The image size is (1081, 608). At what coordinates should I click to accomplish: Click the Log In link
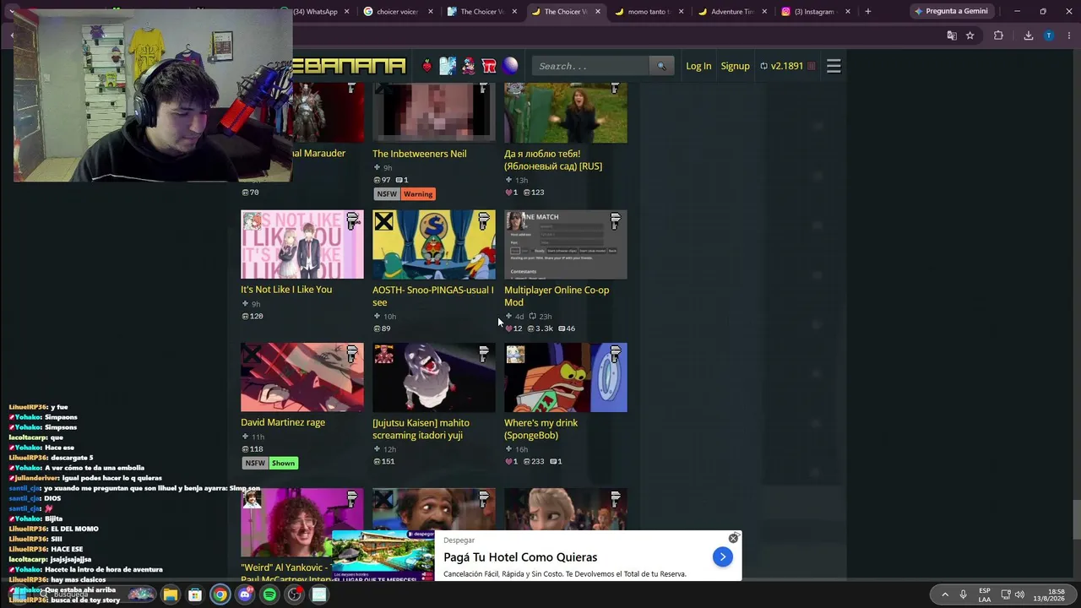tap(698, 66)
